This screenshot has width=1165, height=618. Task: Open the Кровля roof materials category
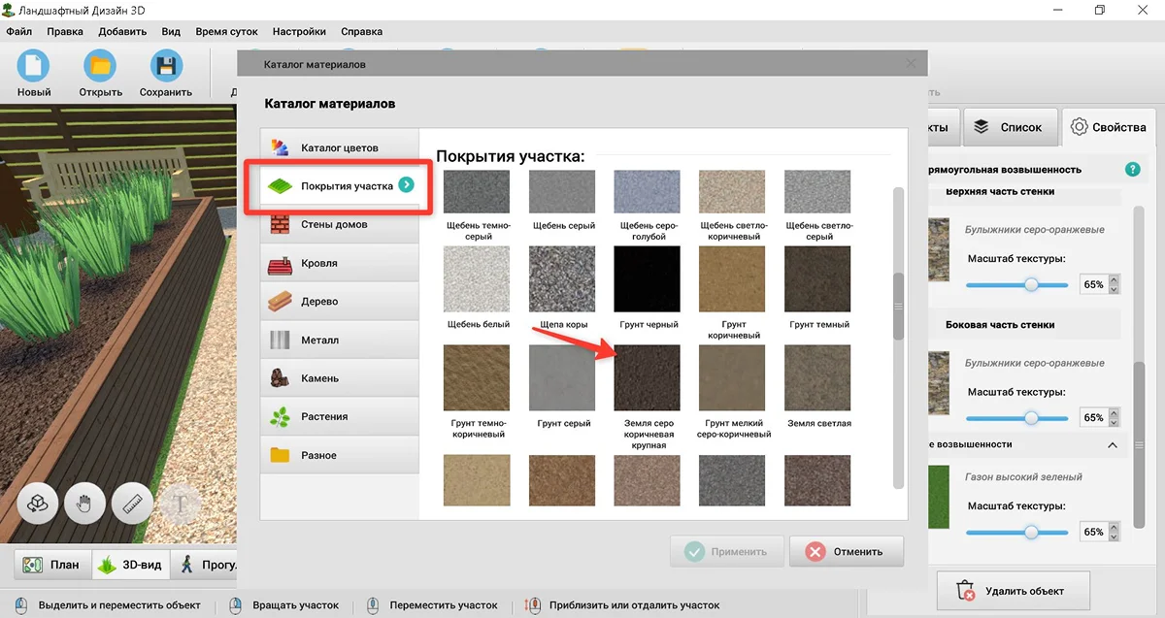[339, 263]
